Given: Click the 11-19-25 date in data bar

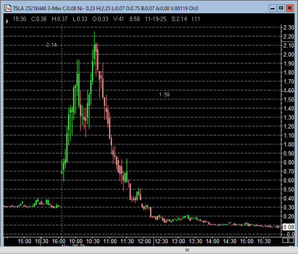Looking at the screenshot, I should point(156,18).
